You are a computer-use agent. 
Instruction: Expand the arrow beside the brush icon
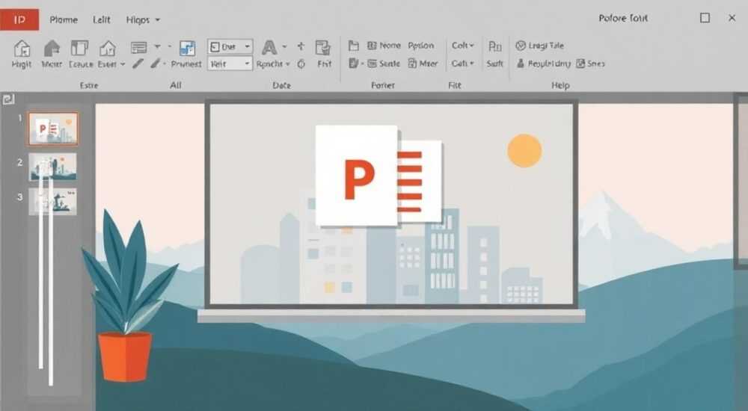165,64
